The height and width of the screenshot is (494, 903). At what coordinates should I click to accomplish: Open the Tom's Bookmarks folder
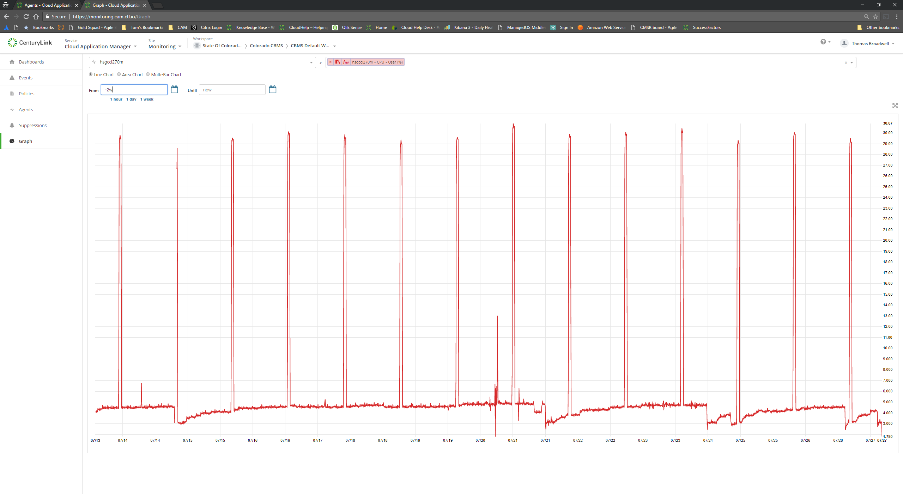click(143, 28)
